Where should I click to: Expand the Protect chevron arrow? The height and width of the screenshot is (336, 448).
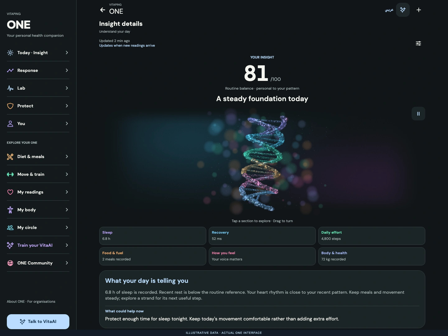coord(67,106)
